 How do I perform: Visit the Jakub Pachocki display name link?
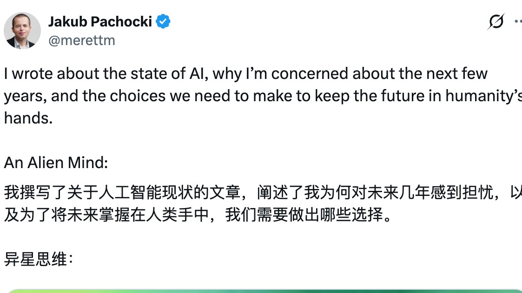(x=100, y=22)
